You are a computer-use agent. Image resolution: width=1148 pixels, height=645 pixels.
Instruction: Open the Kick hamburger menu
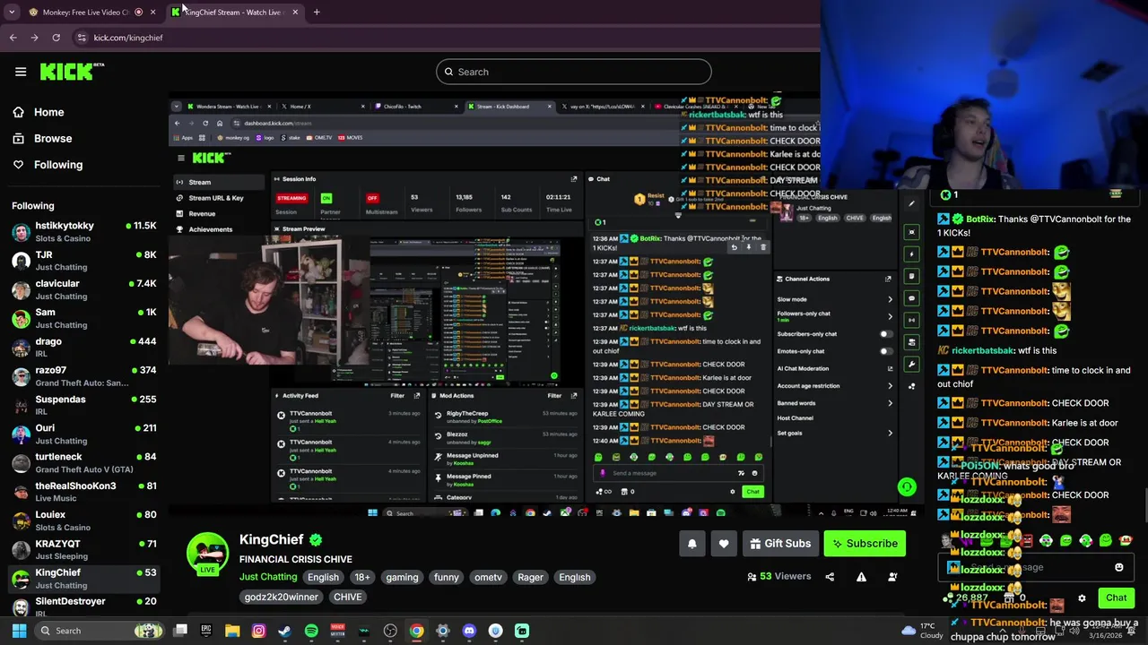coord(21,72)
